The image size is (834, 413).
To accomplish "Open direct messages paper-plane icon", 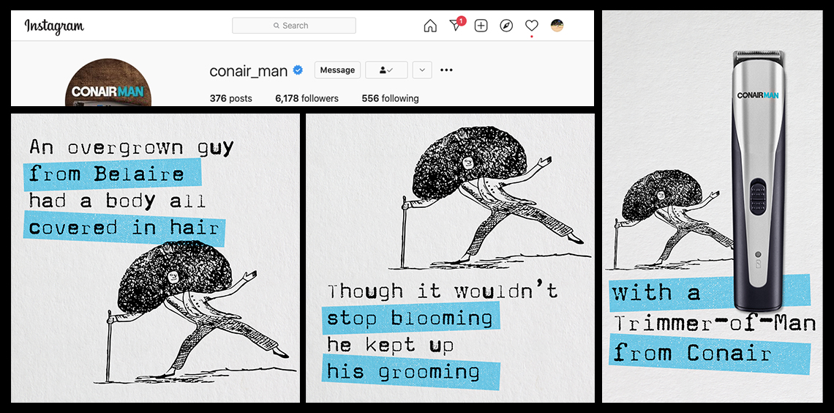I will (x=456, y=26).
